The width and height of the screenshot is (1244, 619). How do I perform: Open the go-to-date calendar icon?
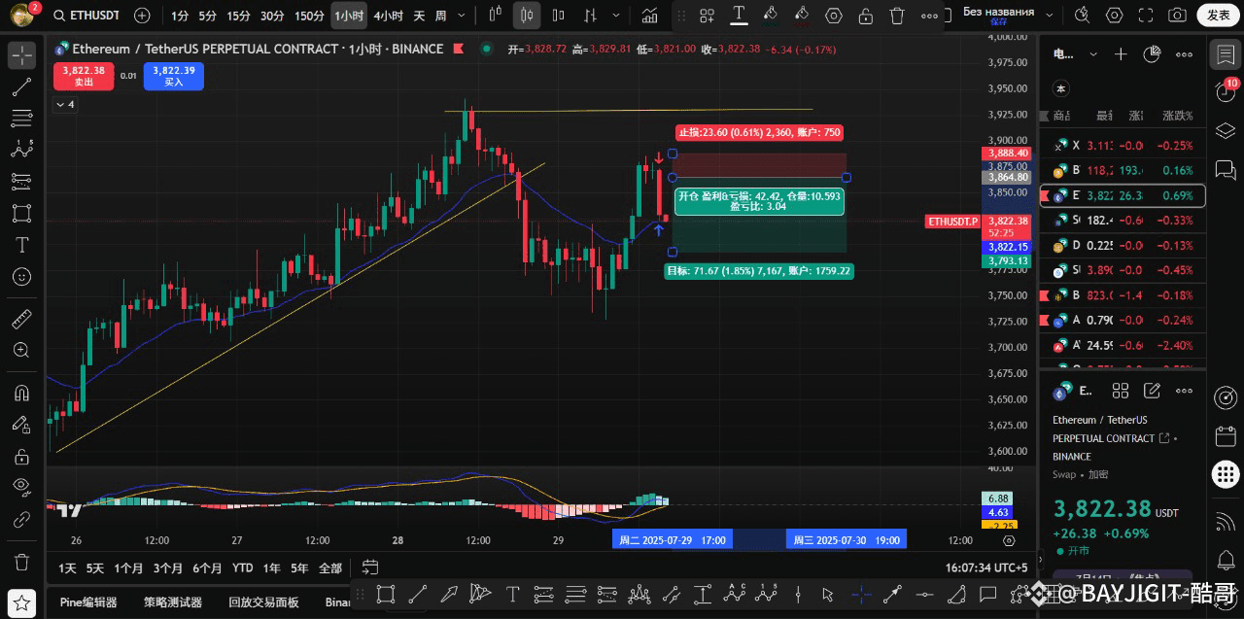370,567
